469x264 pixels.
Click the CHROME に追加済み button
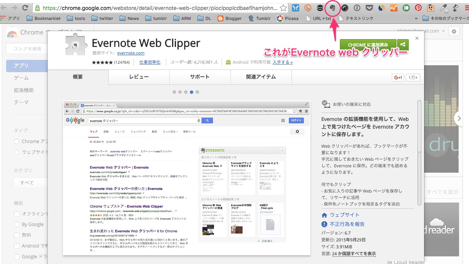(368, 45)
